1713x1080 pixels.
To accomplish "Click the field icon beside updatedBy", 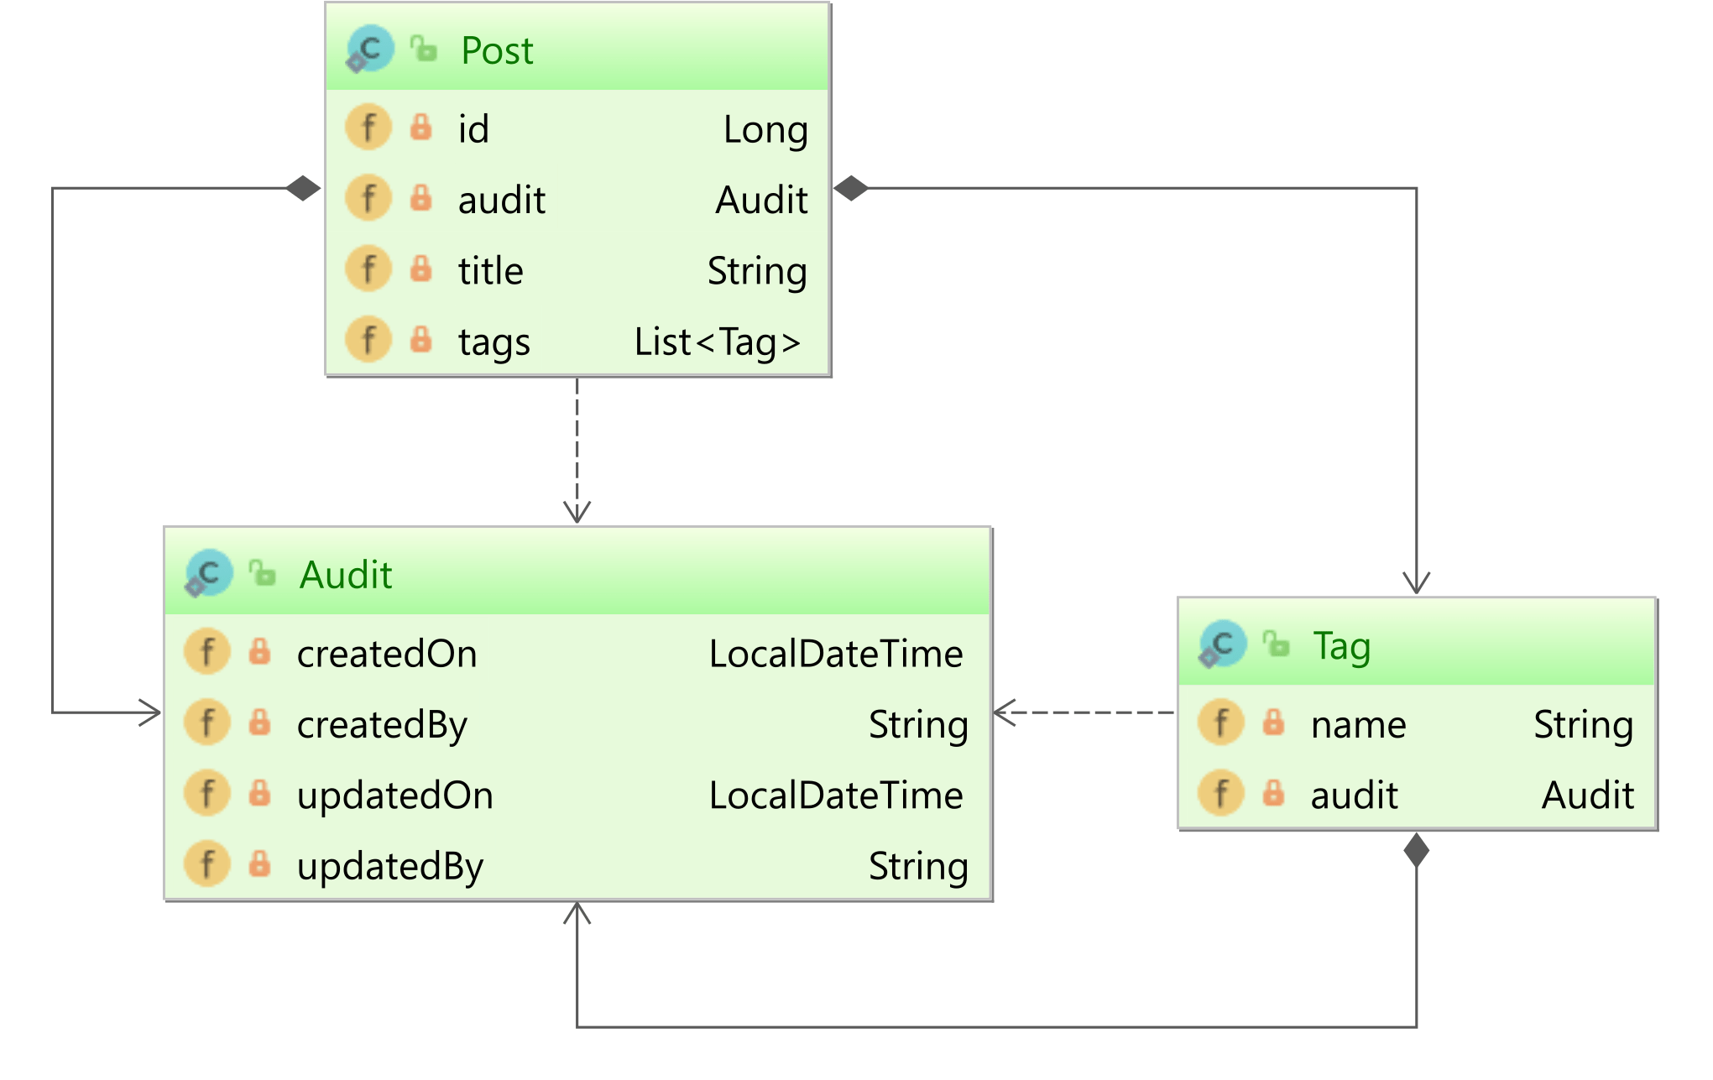I will [207, 864].
